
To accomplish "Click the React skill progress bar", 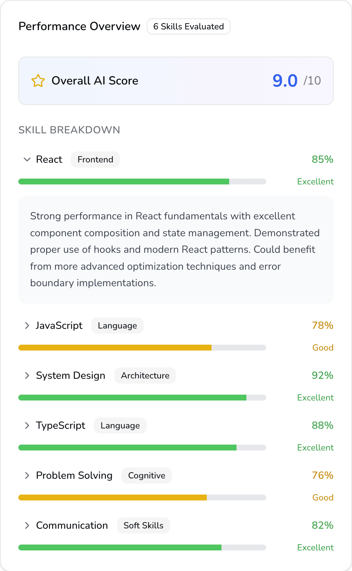I will tap(142, 181).
